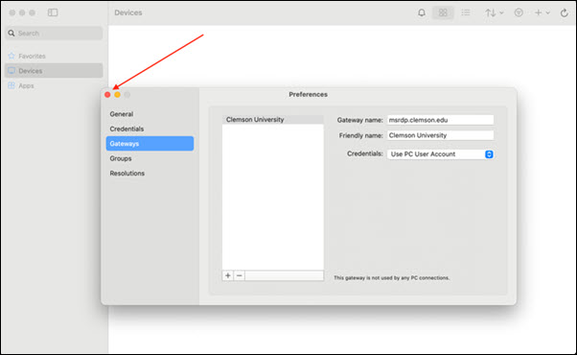Open the add (+) dropdown in Devices toolbar
The image size is (577, 355).
tap(542, 12)
